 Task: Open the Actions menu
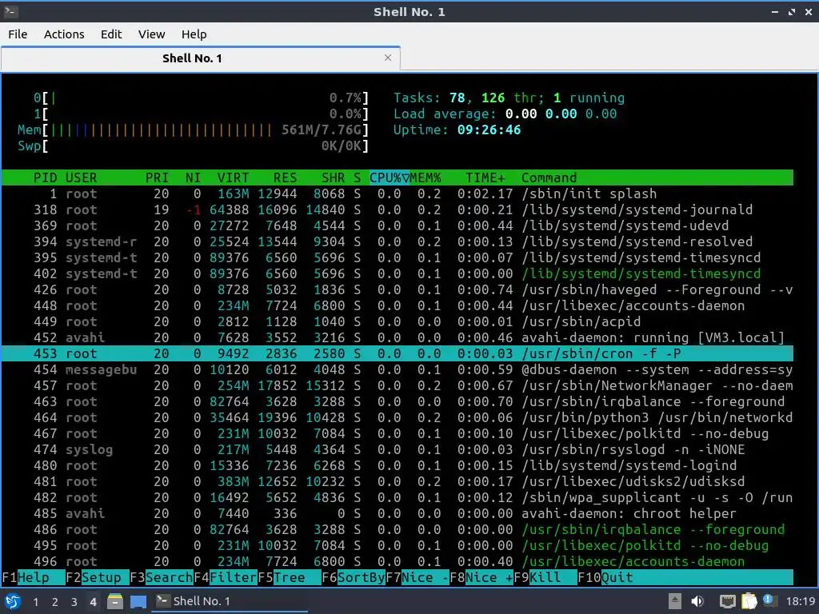[64, 34]
